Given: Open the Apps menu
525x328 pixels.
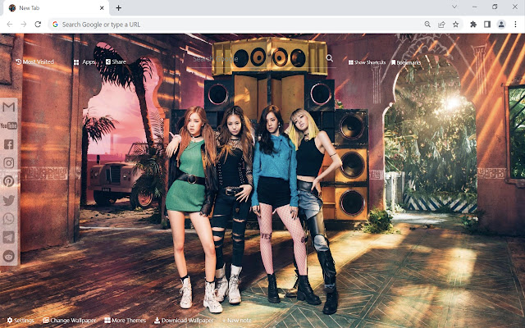Looking at the screenshot, I should 84,62.
